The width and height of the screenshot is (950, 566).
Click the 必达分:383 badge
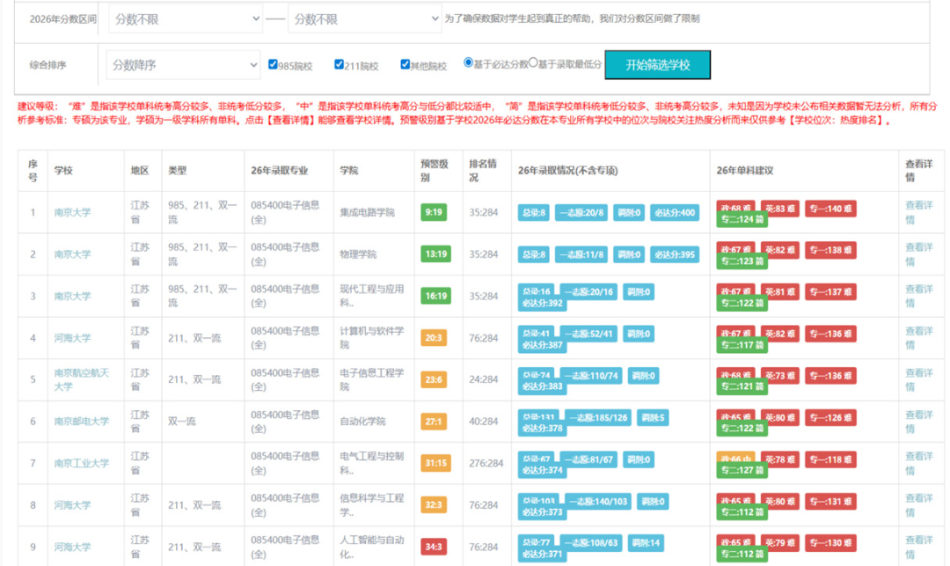[x=542, y=386]
